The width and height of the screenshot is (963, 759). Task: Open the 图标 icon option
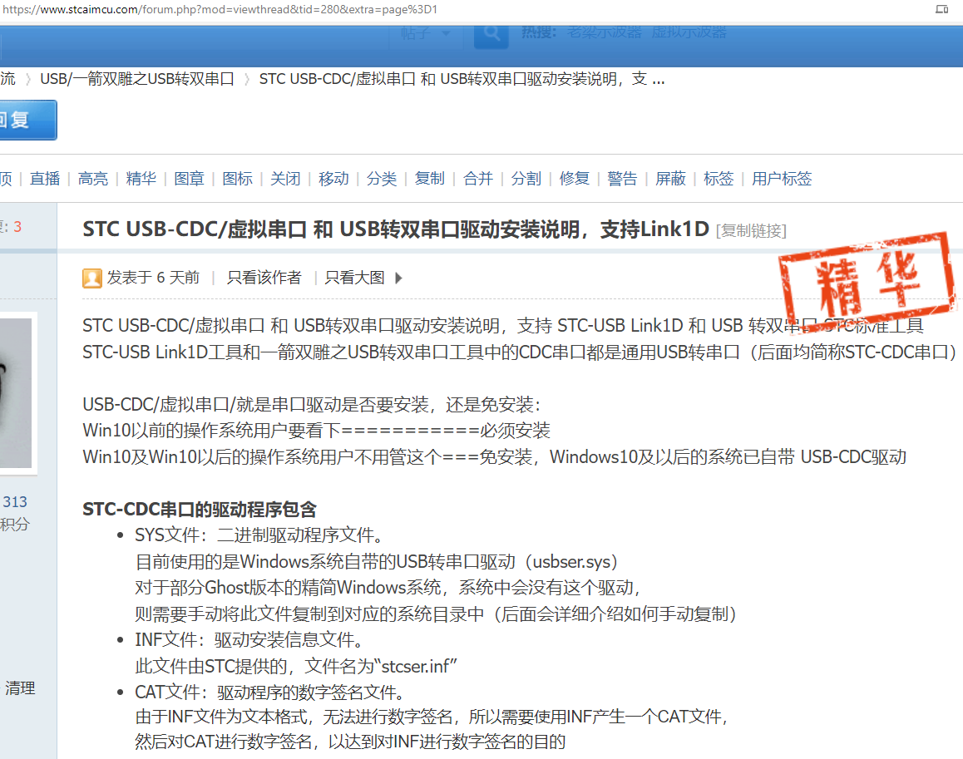(237, 179)
